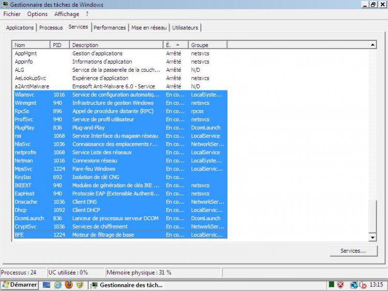
Task: Click the red security alert tray icon
Action: click(x=341, y=285)
